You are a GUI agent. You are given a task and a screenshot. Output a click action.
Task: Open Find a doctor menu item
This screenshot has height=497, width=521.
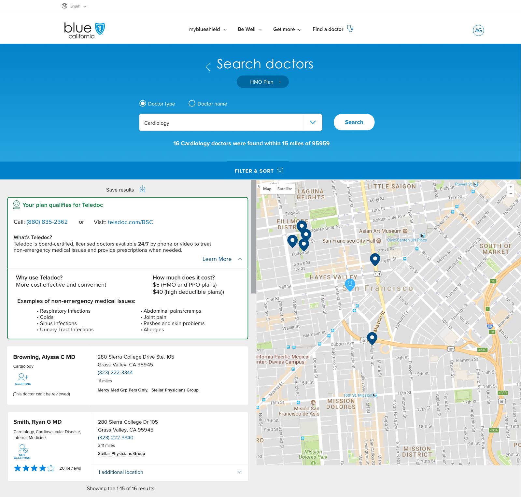click(328, 29)
